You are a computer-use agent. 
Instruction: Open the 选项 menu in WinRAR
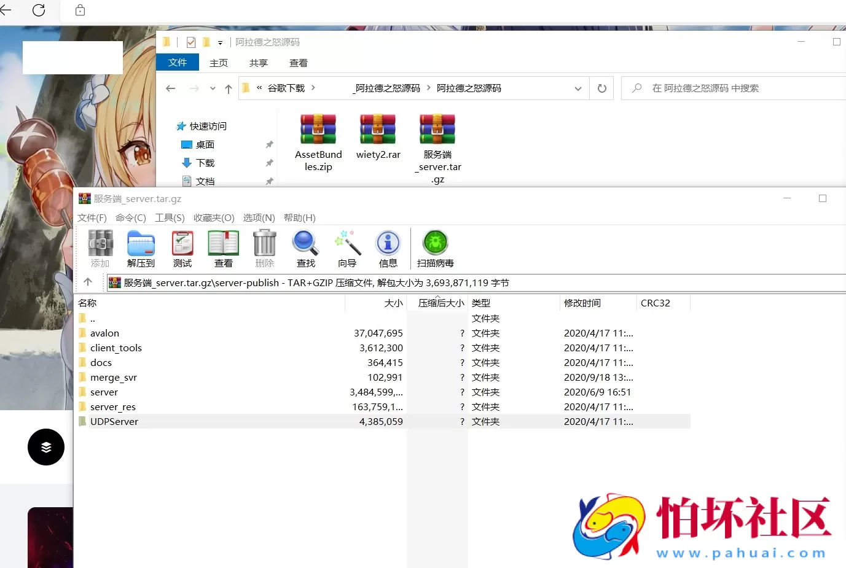click(x=258, y=217)
